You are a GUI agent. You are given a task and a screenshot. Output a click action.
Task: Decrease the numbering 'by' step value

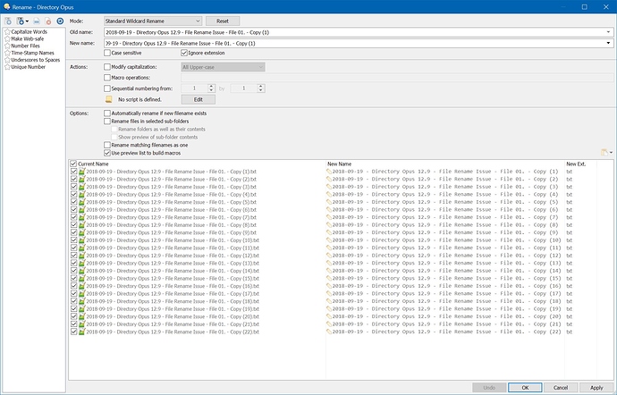(260, 91)
